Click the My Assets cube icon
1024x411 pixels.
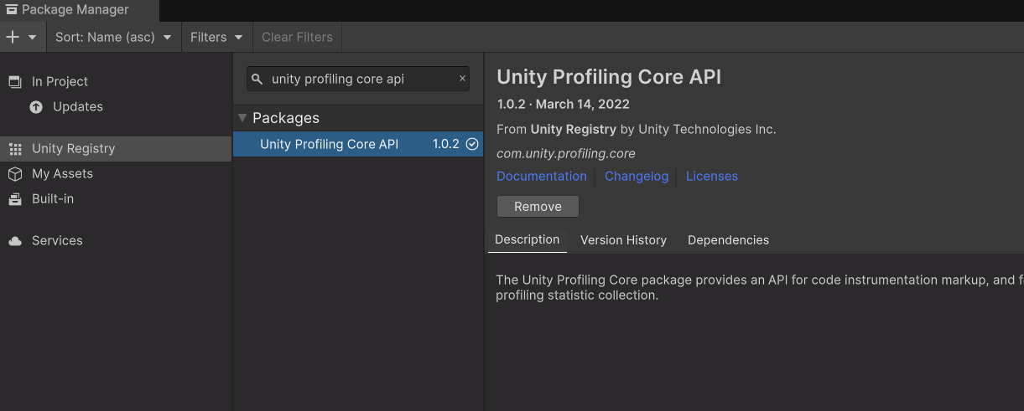point(14,173)
